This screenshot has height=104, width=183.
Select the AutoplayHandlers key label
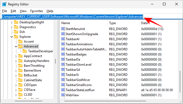pos(36,61)
